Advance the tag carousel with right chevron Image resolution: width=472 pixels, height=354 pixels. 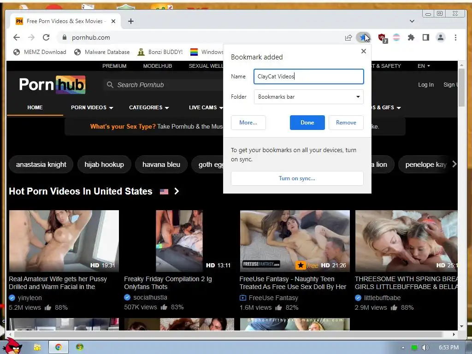454,164
